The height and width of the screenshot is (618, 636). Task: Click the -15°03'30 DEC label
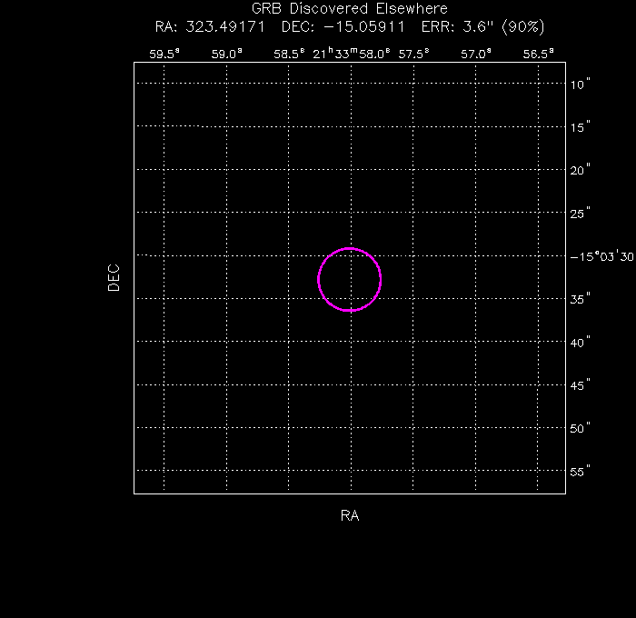(x=601, y=256)
